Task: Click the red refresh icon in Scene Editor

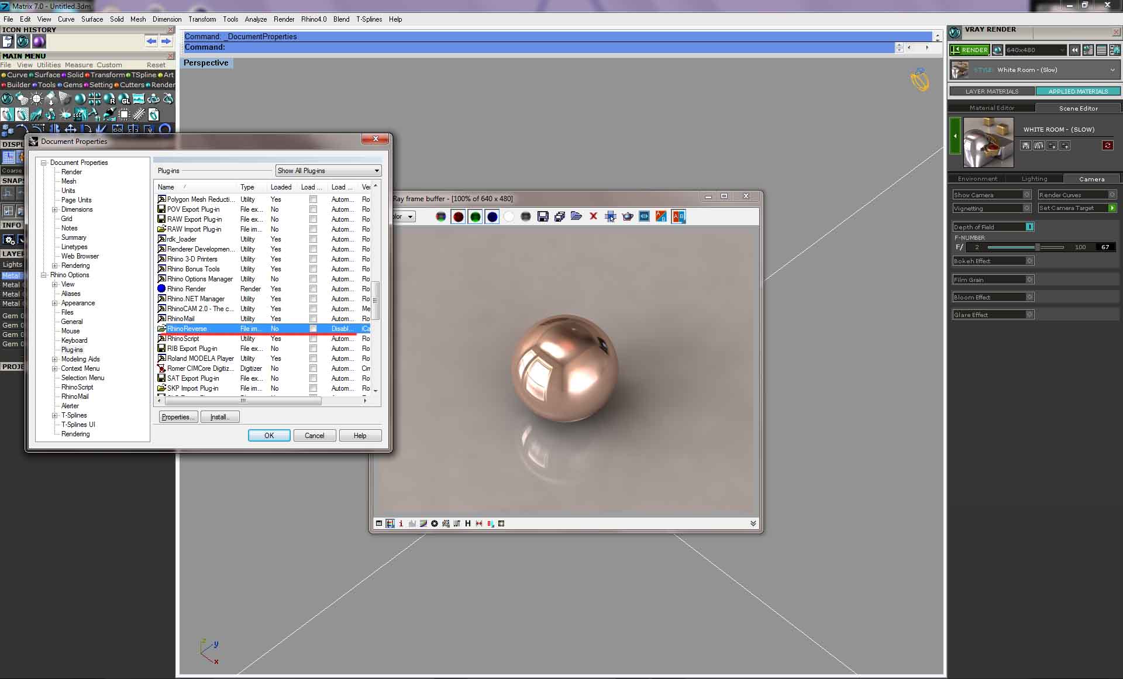Action: pos(1107,146)
